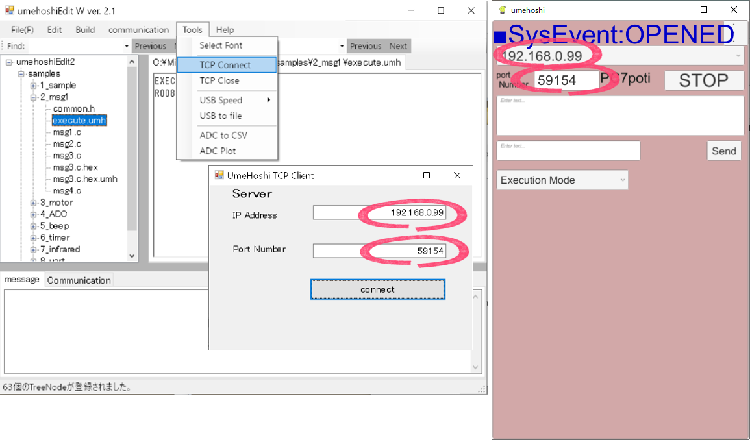Screen dimensions: 750x442
Task: Select common.h file in the tree
Action: pyautogui.click(x=74, y=109)
